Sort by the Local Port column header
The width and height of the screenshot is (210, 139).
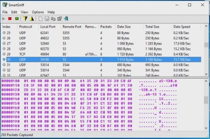tap(50, 27)
